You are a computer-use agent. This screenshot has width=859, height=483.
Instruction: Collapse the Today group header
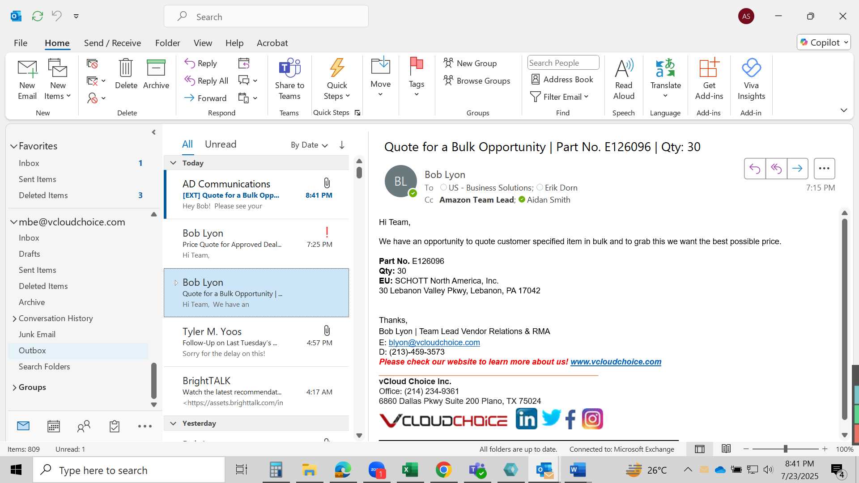click(173, 163)
